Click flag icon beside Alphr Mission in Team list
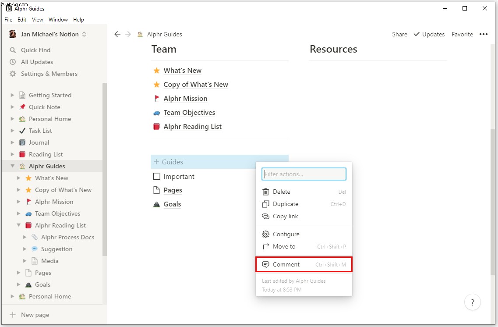Screen dimensions: 498x327 pyautogui.click(x=156, y=99)
